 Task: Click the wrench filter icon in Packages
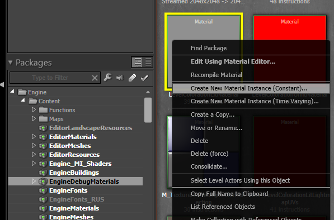[108, 78]
